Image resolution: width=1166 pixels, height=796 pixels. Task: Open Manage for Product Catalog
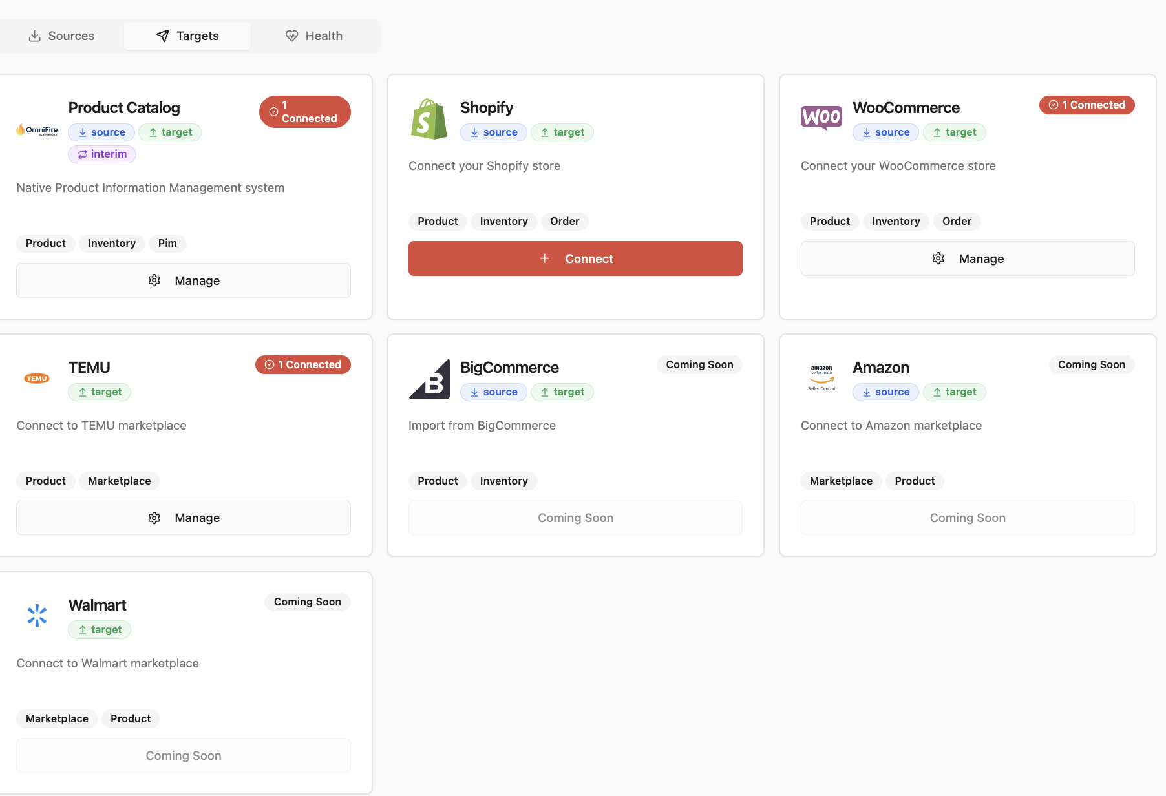[x=183, y=280]
